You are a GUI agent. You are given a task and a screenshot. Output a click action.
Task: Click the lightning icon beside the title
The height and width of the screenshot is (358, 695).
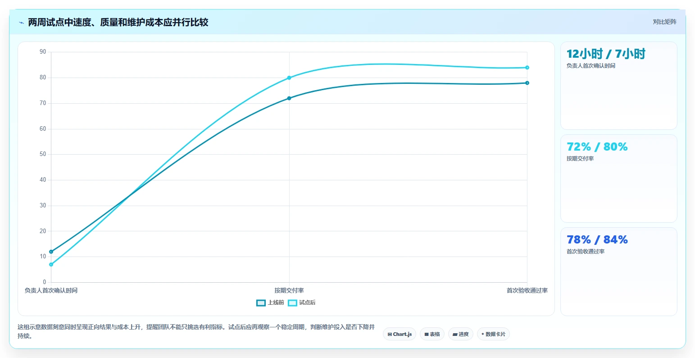(21, 23)
